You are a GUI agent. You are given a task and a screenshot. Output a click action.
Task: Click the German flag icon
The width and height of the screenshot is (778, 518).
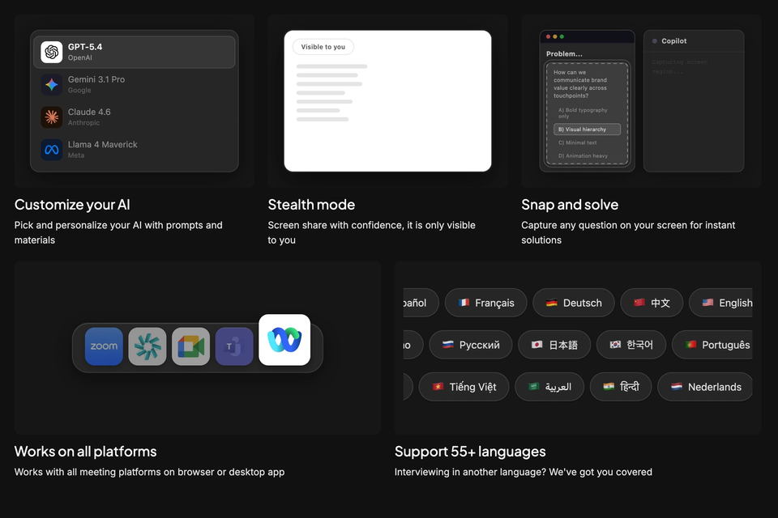(552, 303)
